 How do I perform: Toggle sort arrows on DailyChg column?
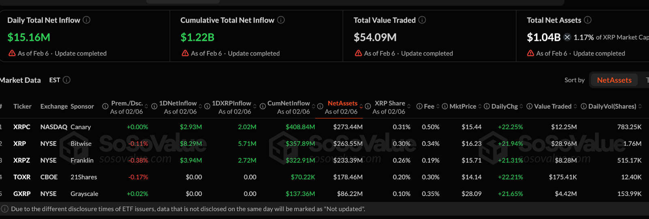tap(521, 106)
